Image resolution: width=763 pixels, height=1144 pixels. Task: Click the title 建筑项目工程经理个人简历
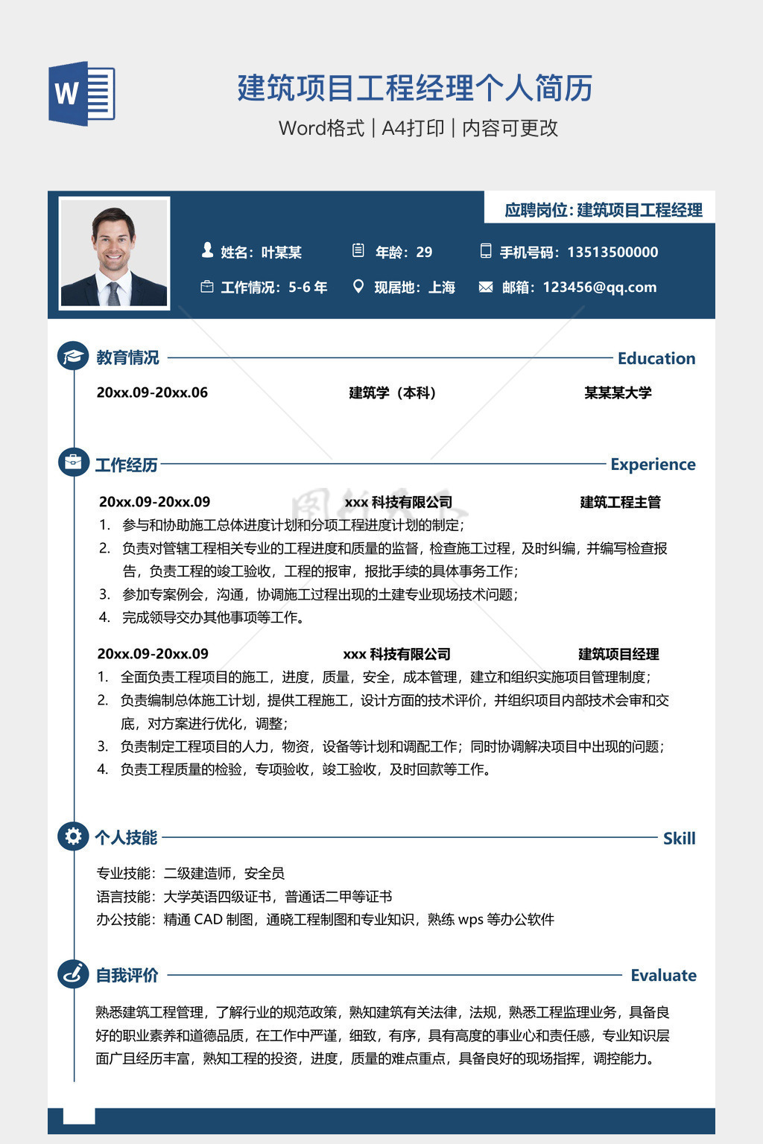tap(415, 88)
